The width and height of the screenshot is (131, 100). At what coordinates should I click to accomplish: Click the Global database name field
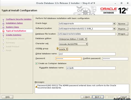coord(87,54)
